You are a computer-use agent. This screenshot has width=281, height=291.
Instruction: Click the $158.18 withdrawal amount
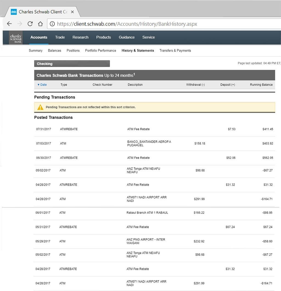(x=200, y=143)
